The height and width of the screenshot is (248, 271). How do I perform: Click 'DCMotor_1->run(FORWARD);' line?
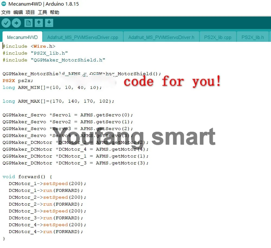click(46, 191)
